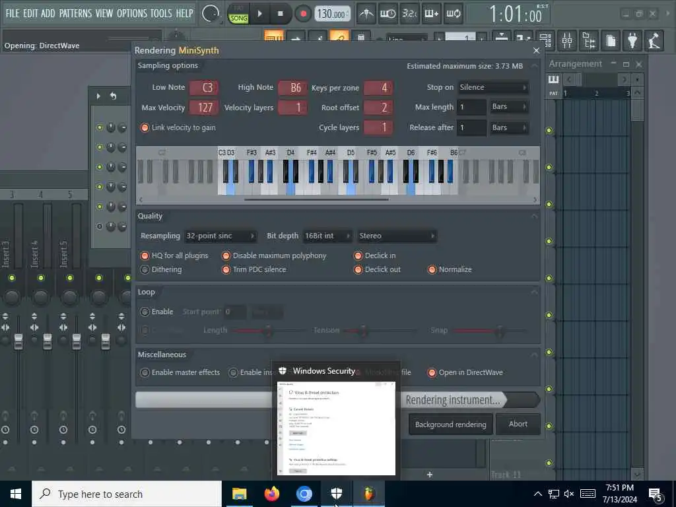Viewport: 676px width, 507px height.
Task: Open the mixer via its toolbar icon
Action: 567,40
